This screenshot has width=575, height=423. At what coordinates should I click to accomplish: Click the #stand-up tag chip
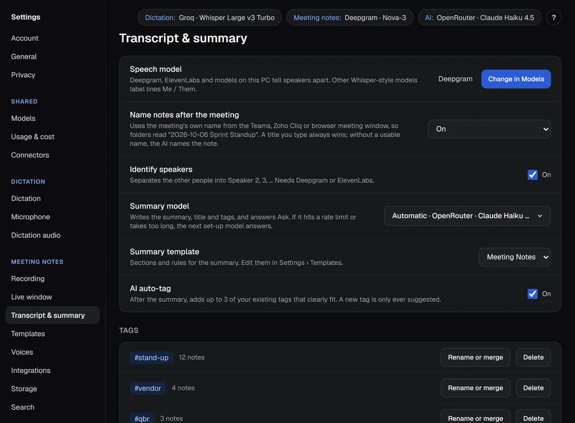pyautogui.click(x=151, y=357)
